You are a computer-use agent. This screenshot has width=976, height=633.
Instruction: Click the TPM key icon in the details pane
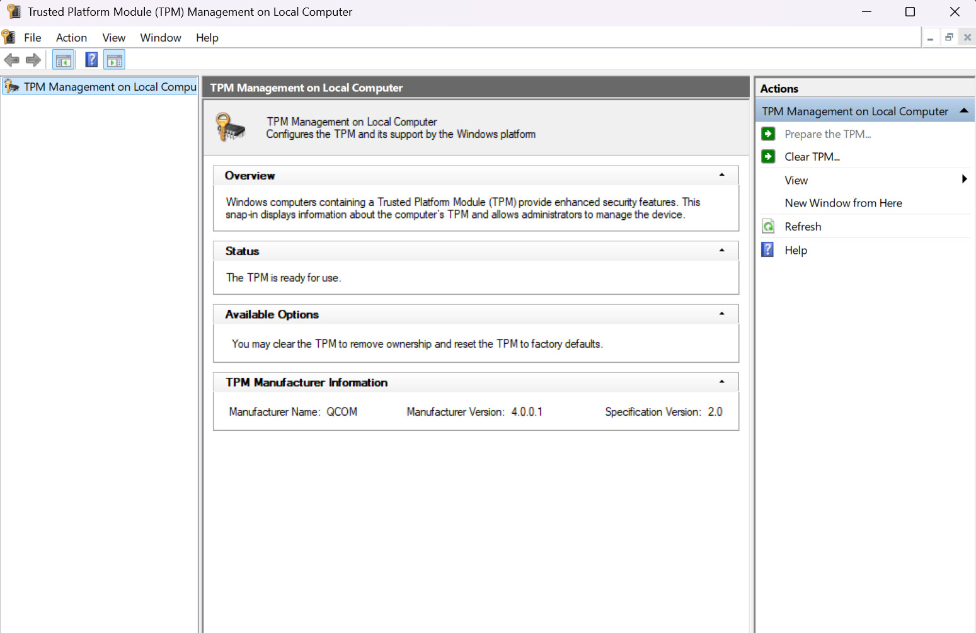point(230,127)
